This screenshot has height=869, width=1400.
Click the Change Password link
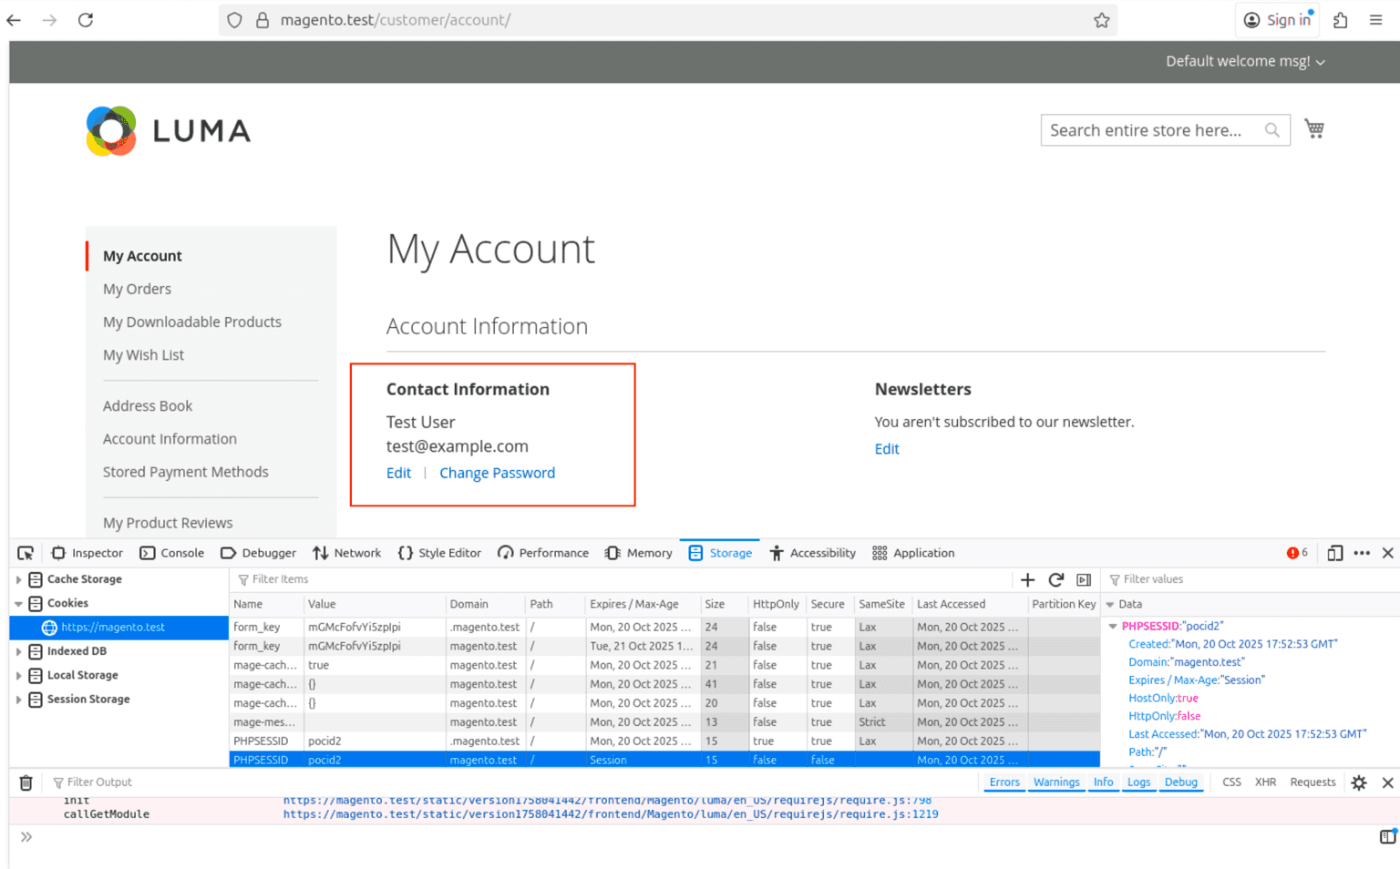(x=497, y=473)
